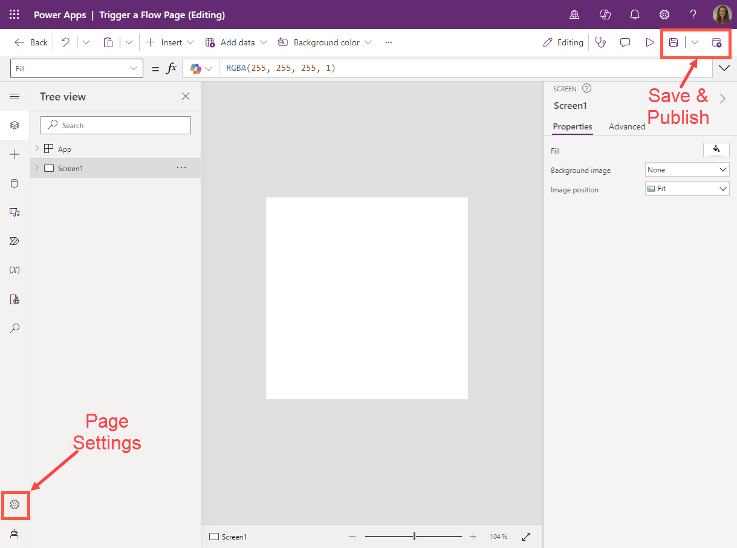Screen dimensions: 737x548
Task: Save the app with the disk icon
Action: click(674, 42)
